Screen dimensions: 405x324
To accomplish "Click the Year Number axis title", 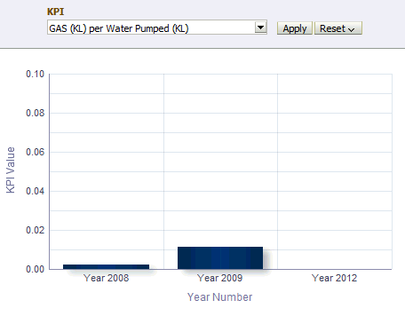I will pos(220,297).
